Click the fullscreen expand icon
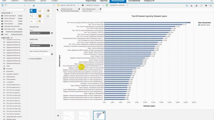The height and width of the screenshot is (120, 214). pyautogui.click(x=211, y=5)
